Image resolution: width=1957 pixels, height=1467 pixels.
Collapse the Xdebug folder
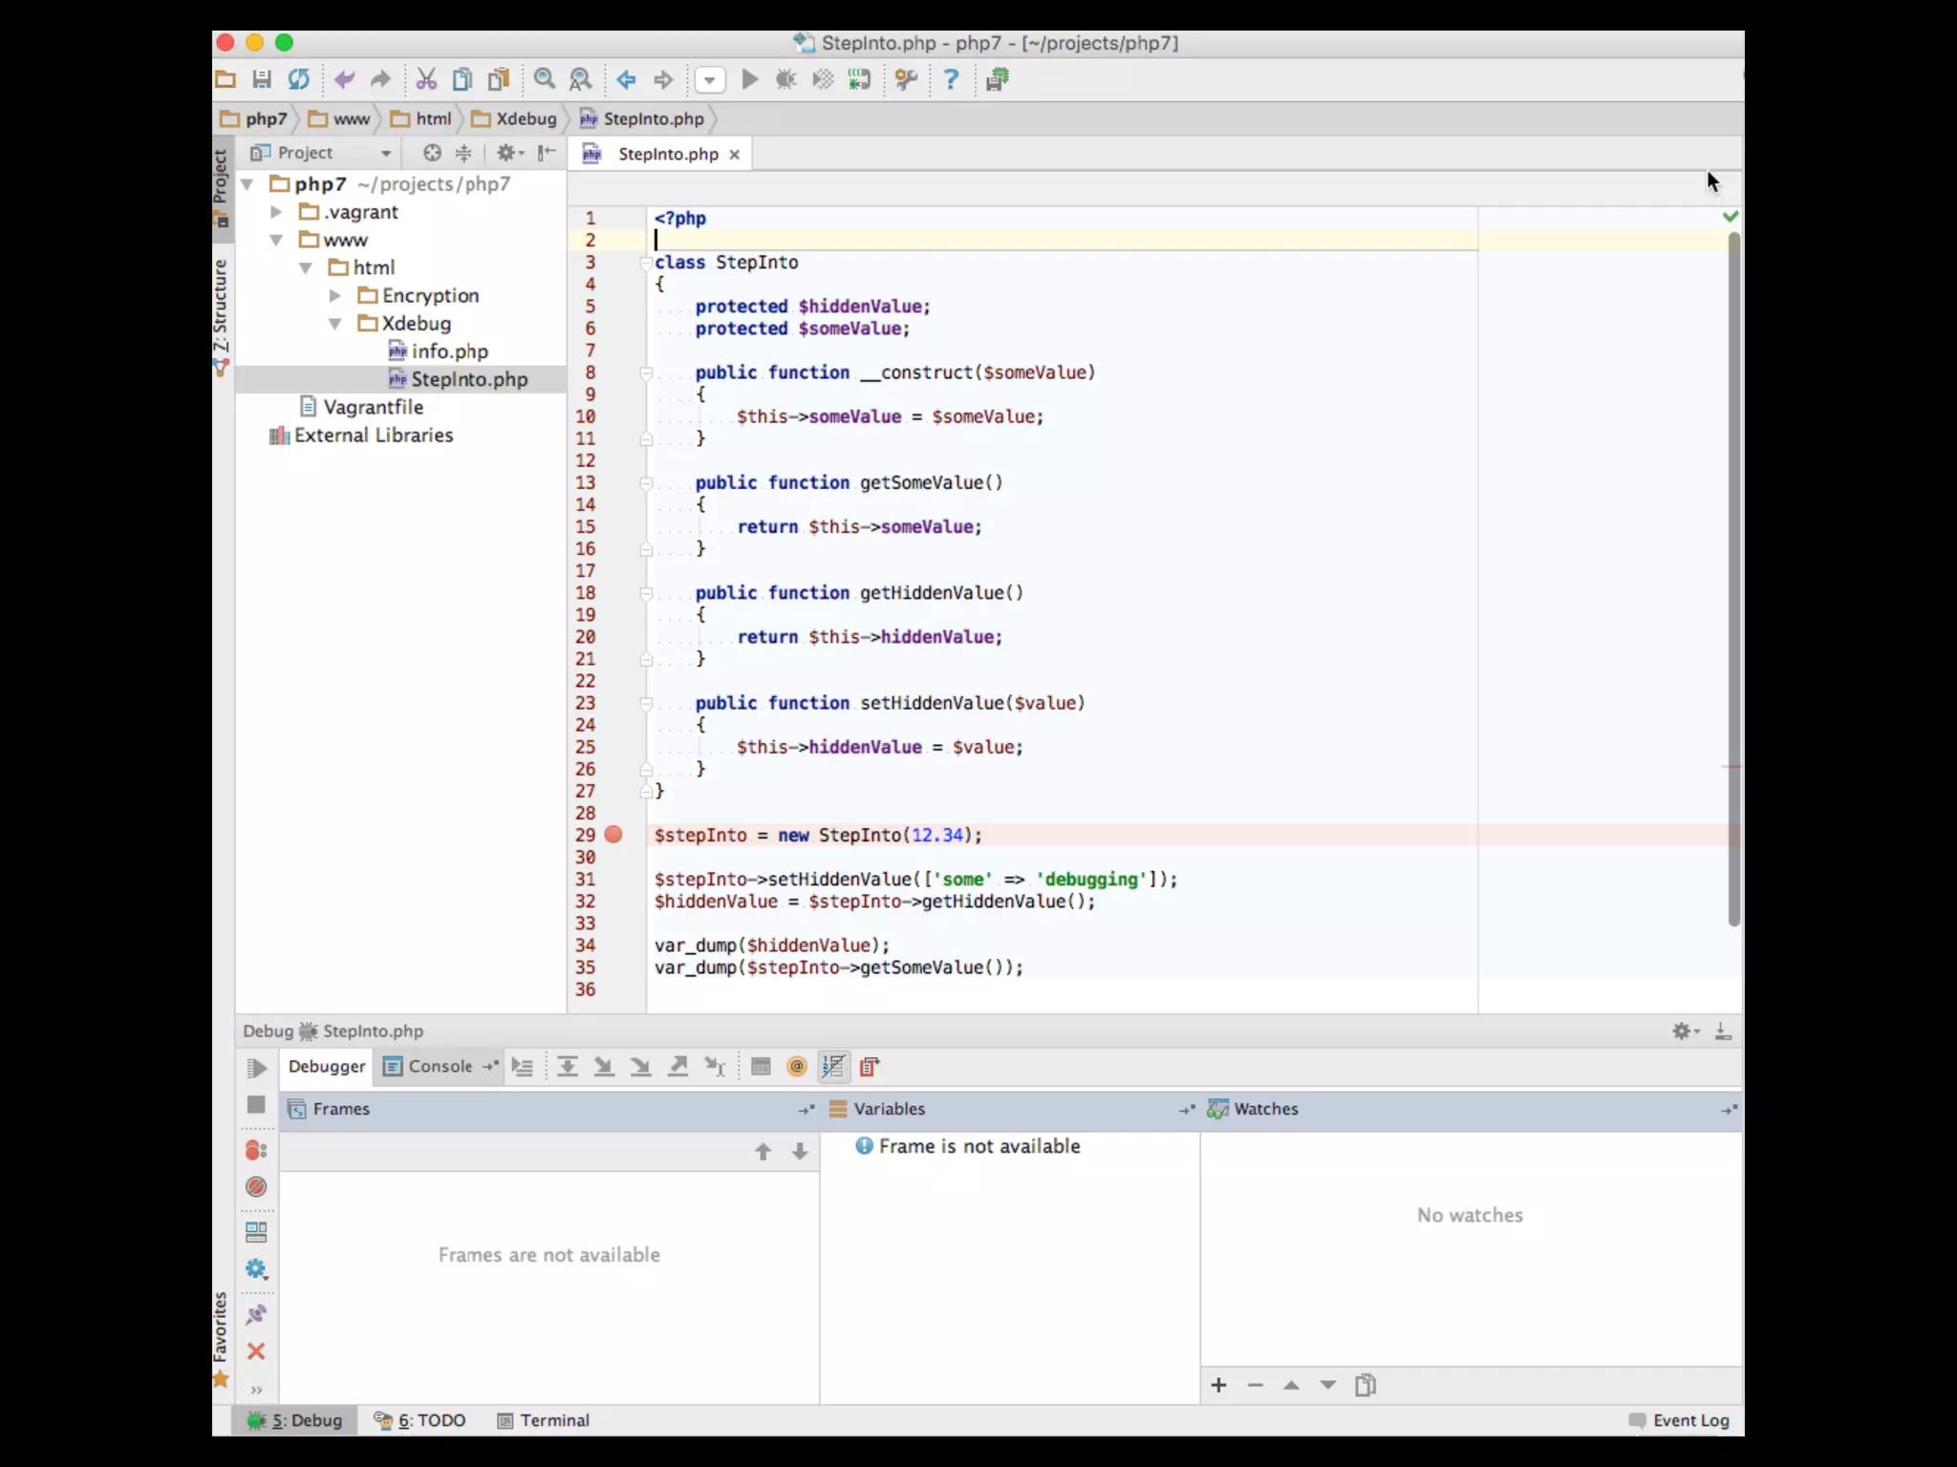pyautogui.click(x=335, y=324)
